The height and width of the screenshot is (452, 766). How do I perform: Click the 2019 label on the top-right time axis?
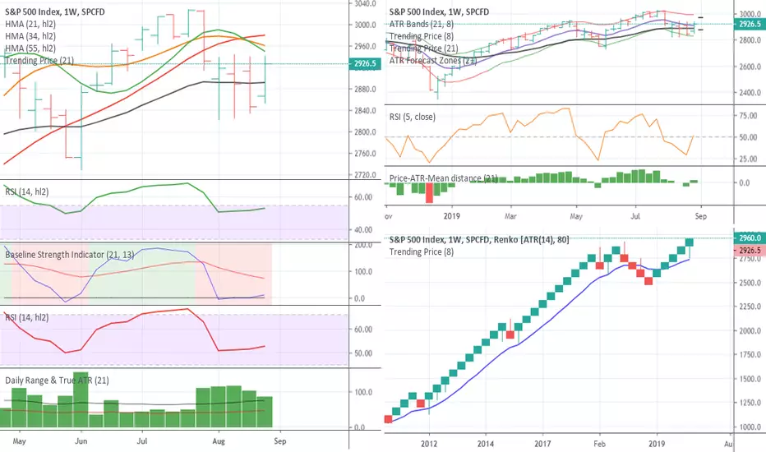pyautogui.click(x=451, y=216)
